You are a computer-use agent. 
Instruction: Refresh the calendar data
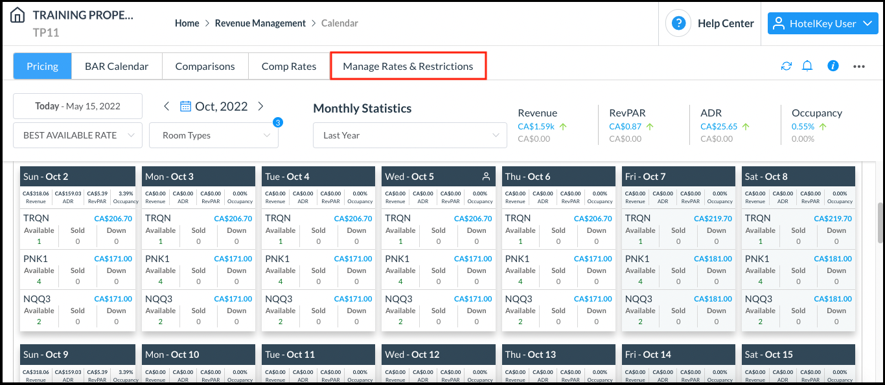(x=786, y=65)
